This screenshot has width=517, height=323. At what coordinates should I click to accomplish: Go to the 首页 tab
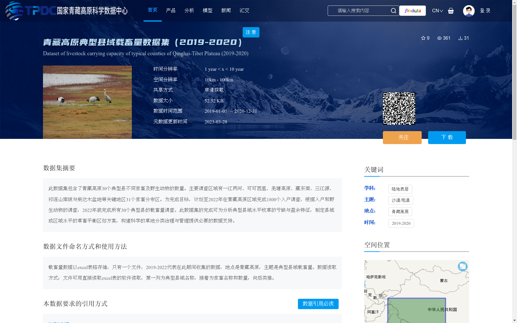(x=153, y=10)
